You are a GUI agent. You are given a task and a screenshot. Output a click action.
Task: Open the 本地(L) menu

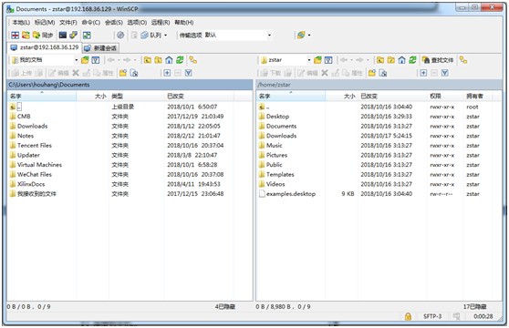pyautogui.click(x=21, y=23)
